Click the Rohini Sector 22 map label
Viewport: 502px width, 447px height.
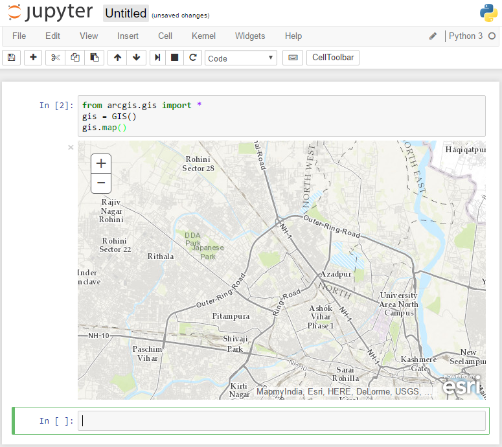tap(115, 245)
